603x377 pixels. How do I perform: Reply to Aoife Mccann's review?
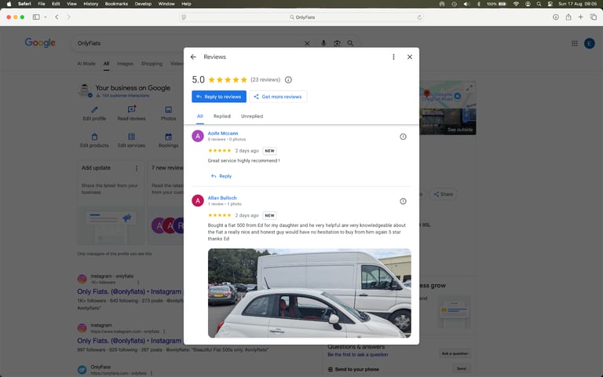pyautogui.click(x=221, y=176)
